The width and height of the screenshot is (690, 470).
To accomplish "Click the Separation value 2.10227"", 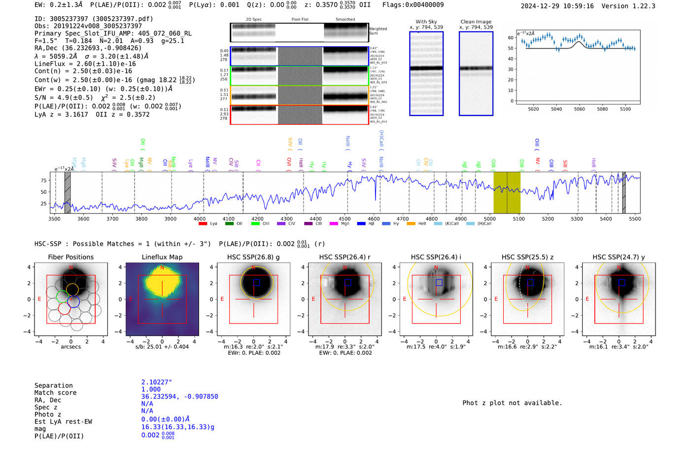I will 157,382.
